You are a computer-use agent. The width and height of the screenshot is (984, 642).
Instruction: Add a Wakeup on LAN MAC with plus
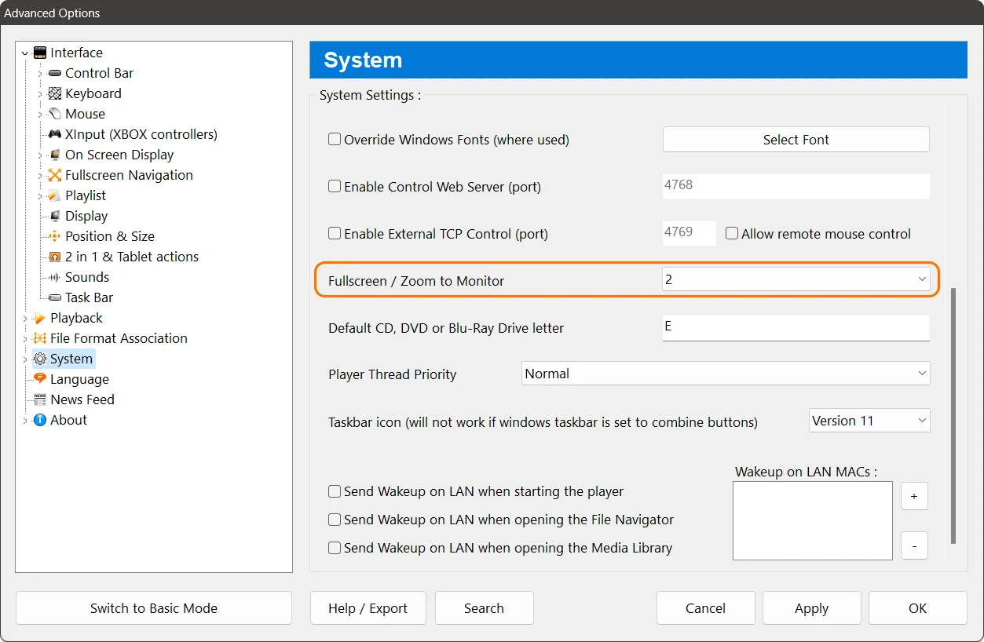(x=914, y=496)
